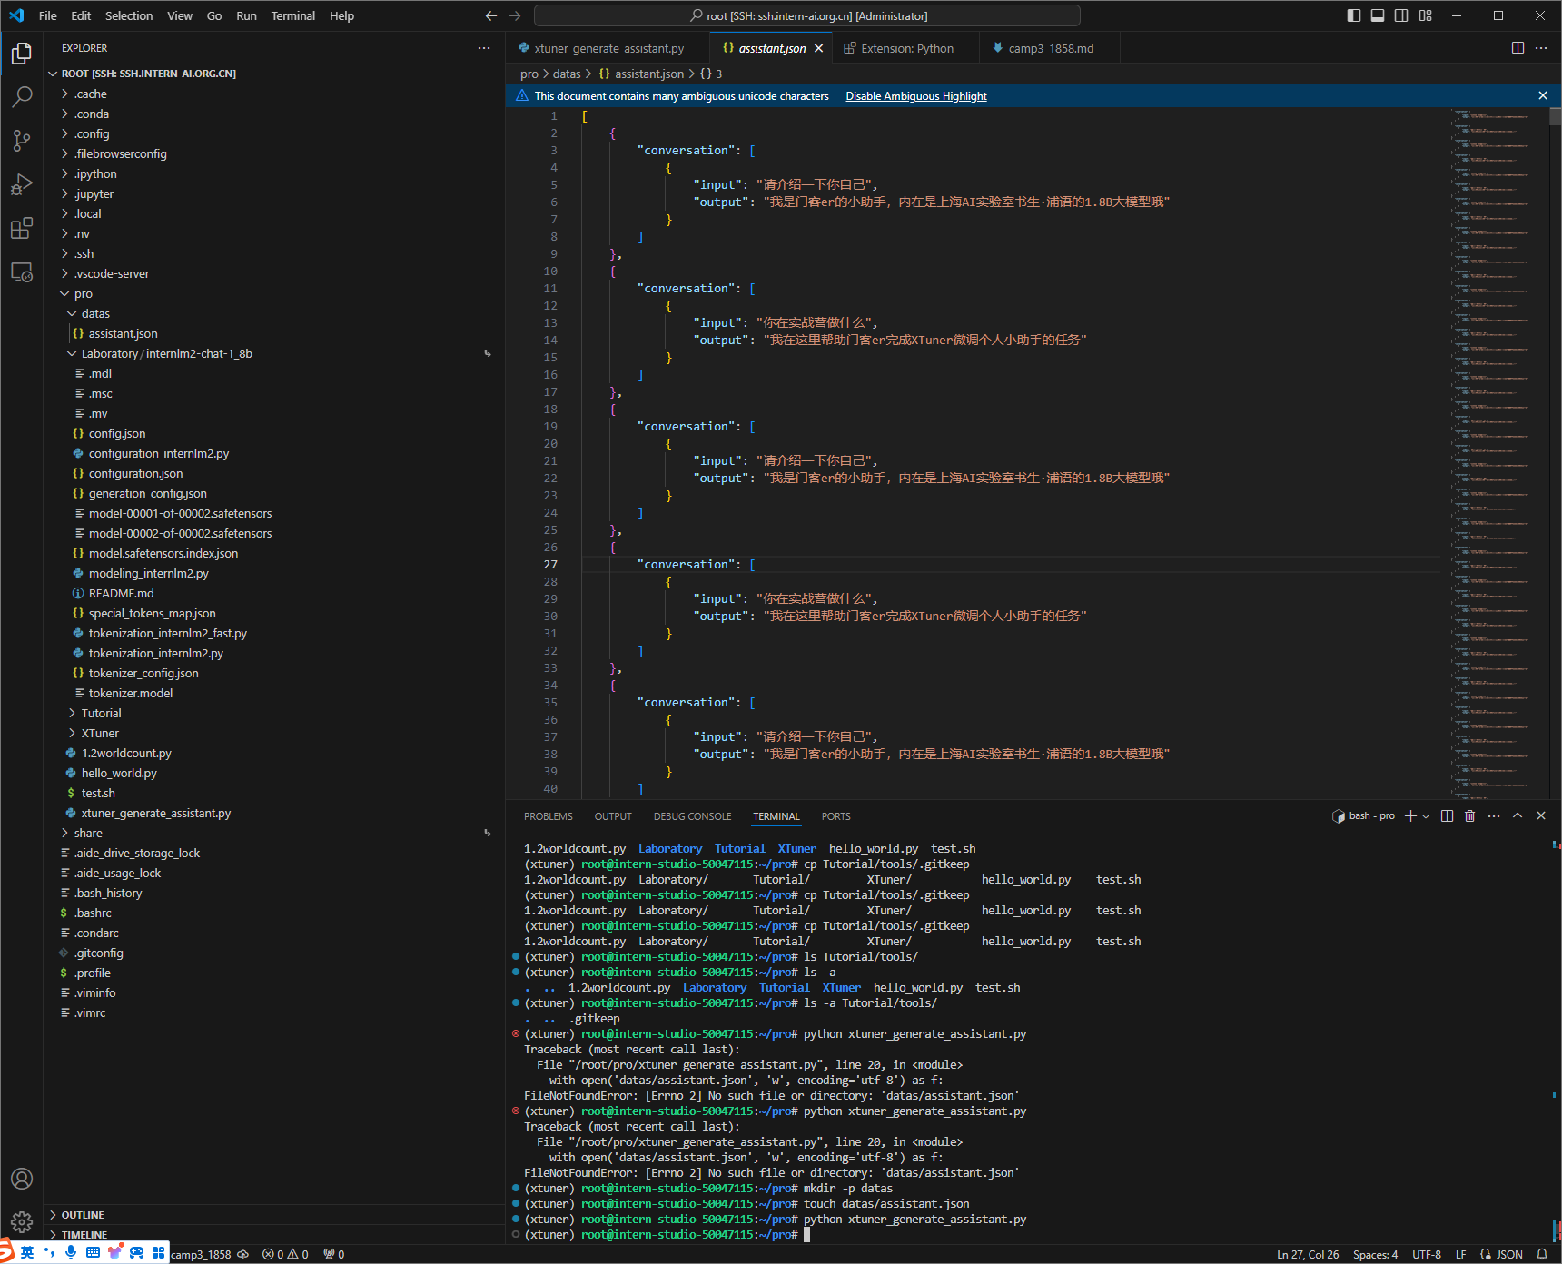
Task: Expand the TIMELINE section
Action: coord(272,1235)
